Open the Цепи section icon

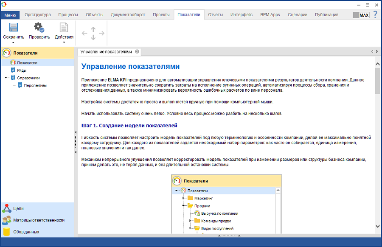coord(6,209)
